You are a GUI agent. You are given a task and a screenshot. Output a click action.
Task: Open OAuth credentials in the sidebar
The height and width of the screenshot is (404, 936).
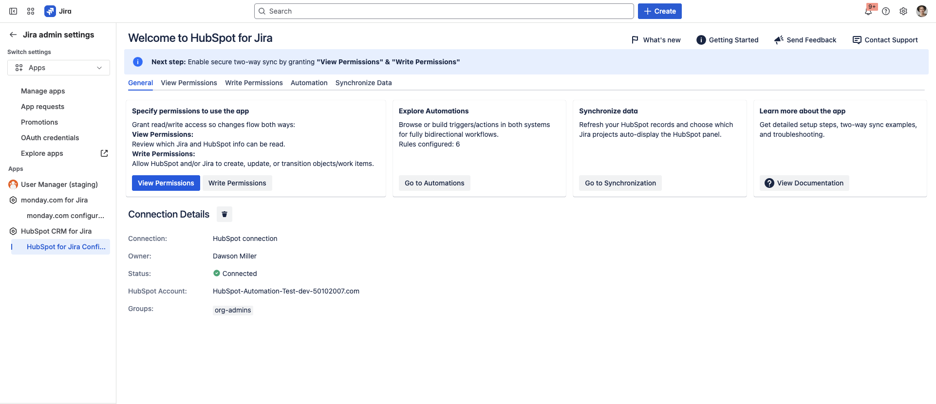[50, 138]
